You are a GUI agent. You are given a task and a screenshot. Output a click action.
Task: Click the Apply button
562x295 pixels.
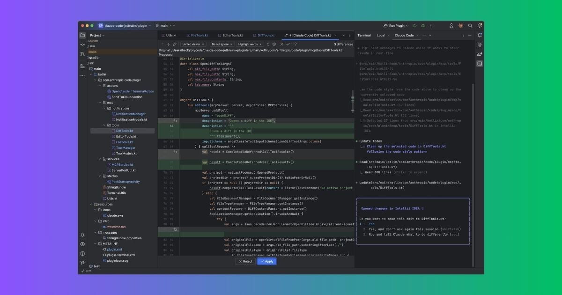coord(266,261)
